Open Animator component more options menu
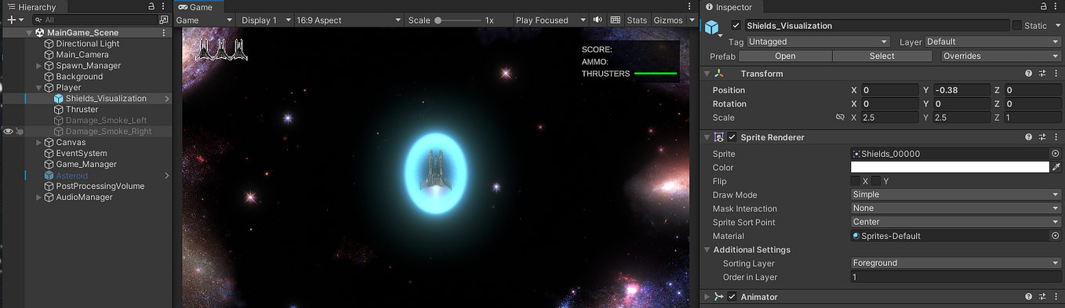The image size is (1065, 308). click(1056, 297)
